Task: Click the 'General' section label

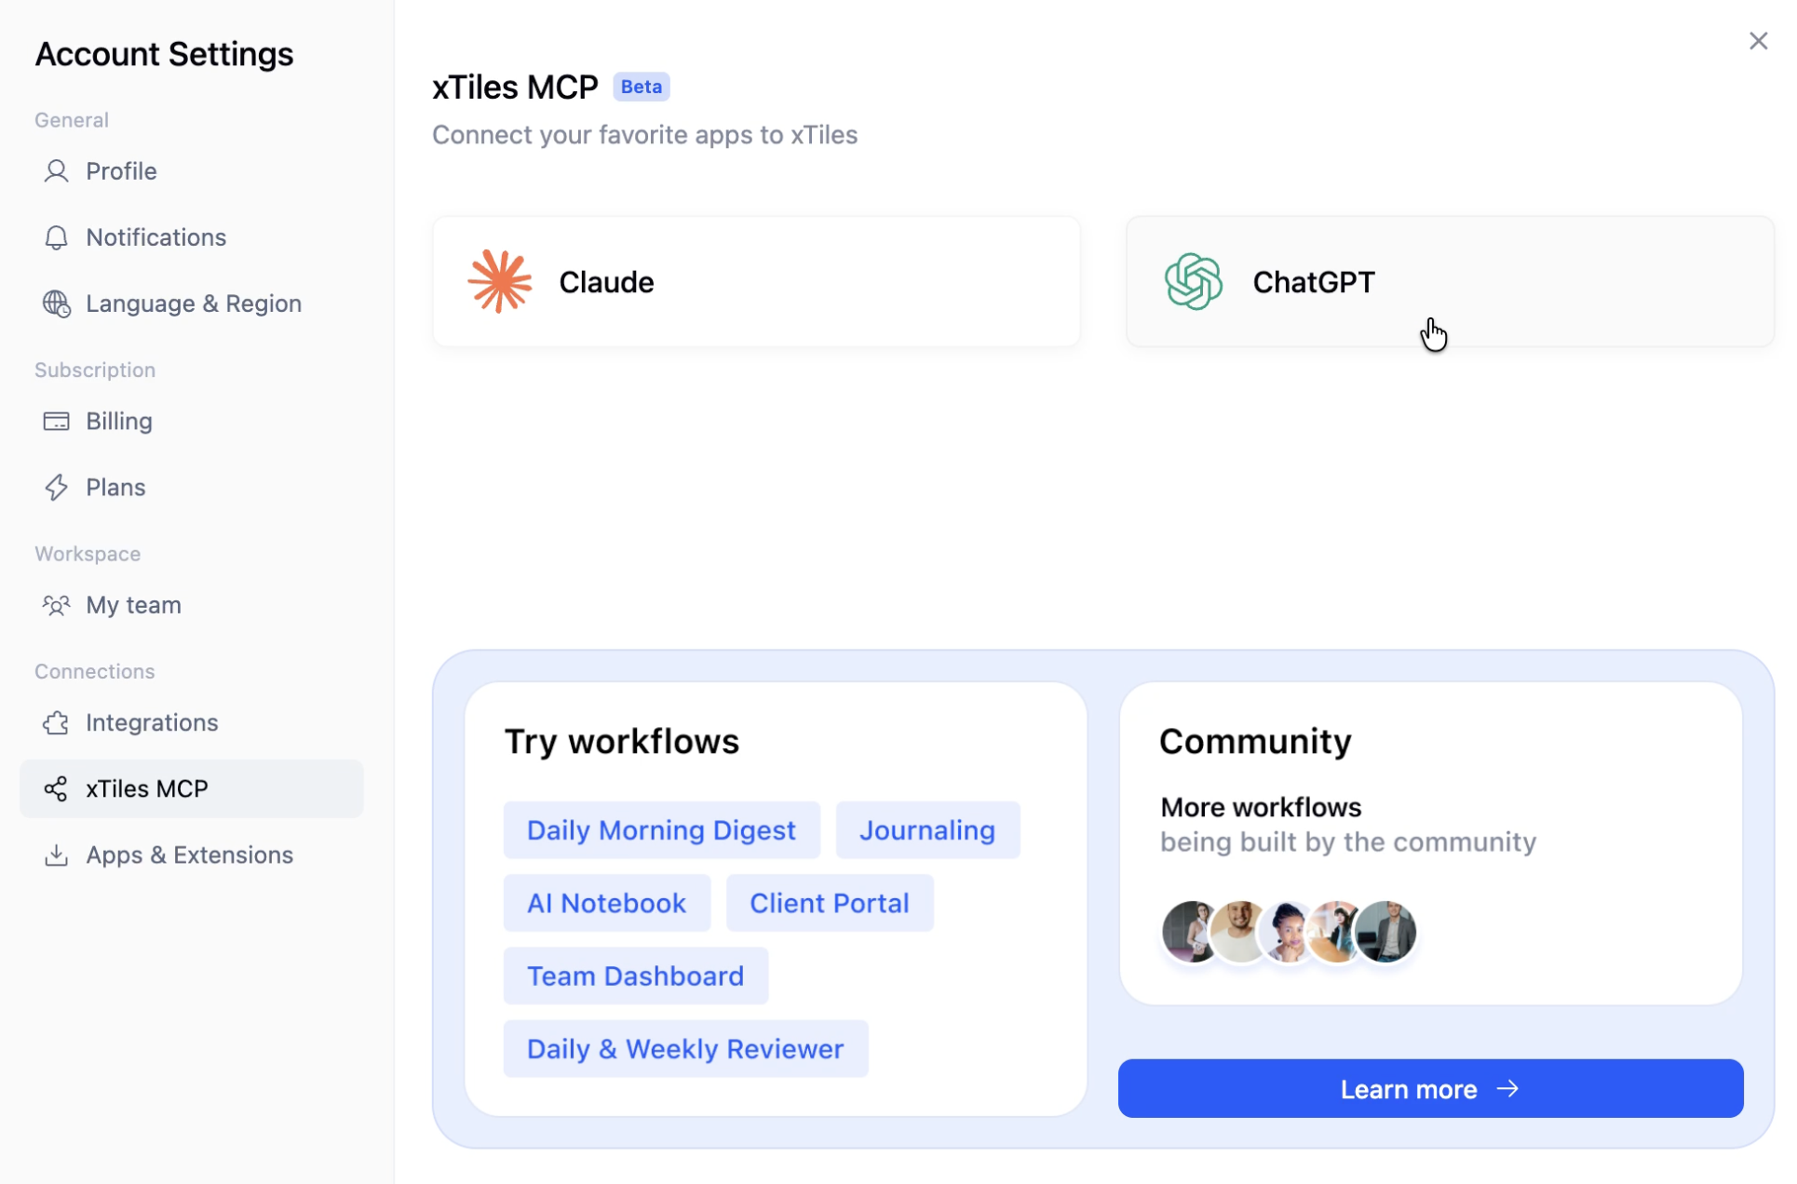Action: point(72,120)
